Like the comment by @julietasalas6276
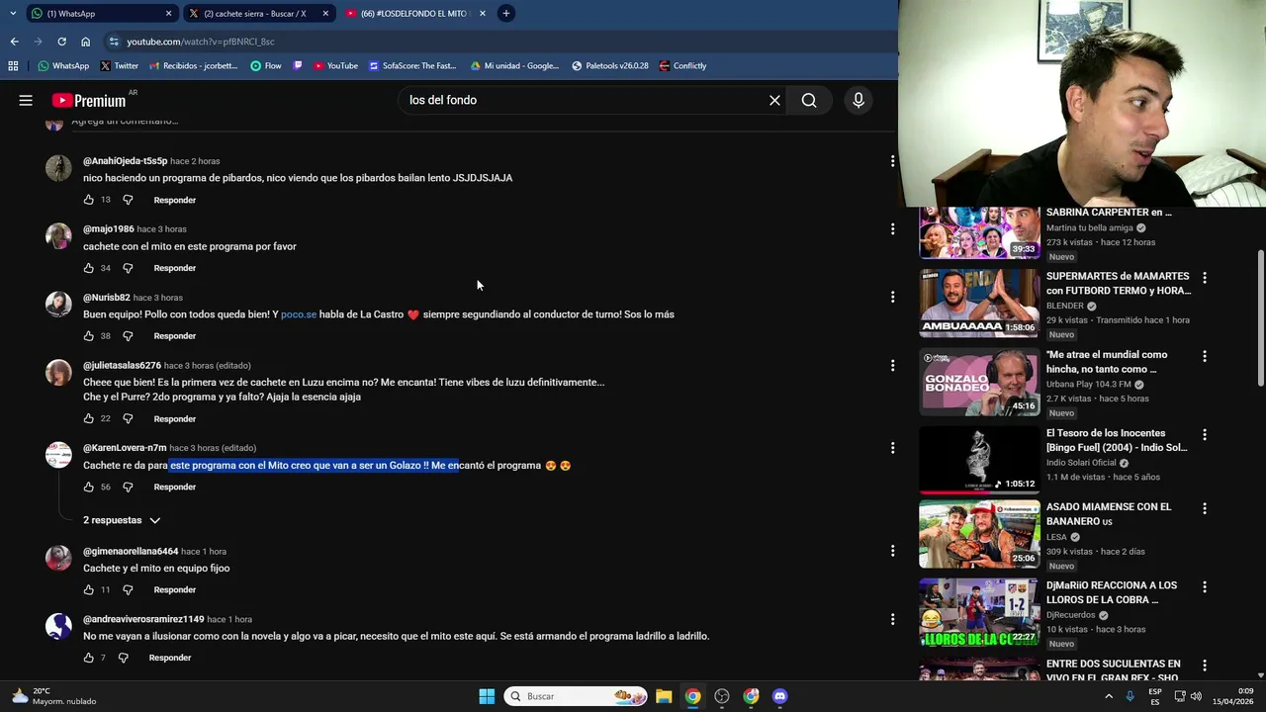This screenshot has height=712, width=1266. tap(89, 418)
